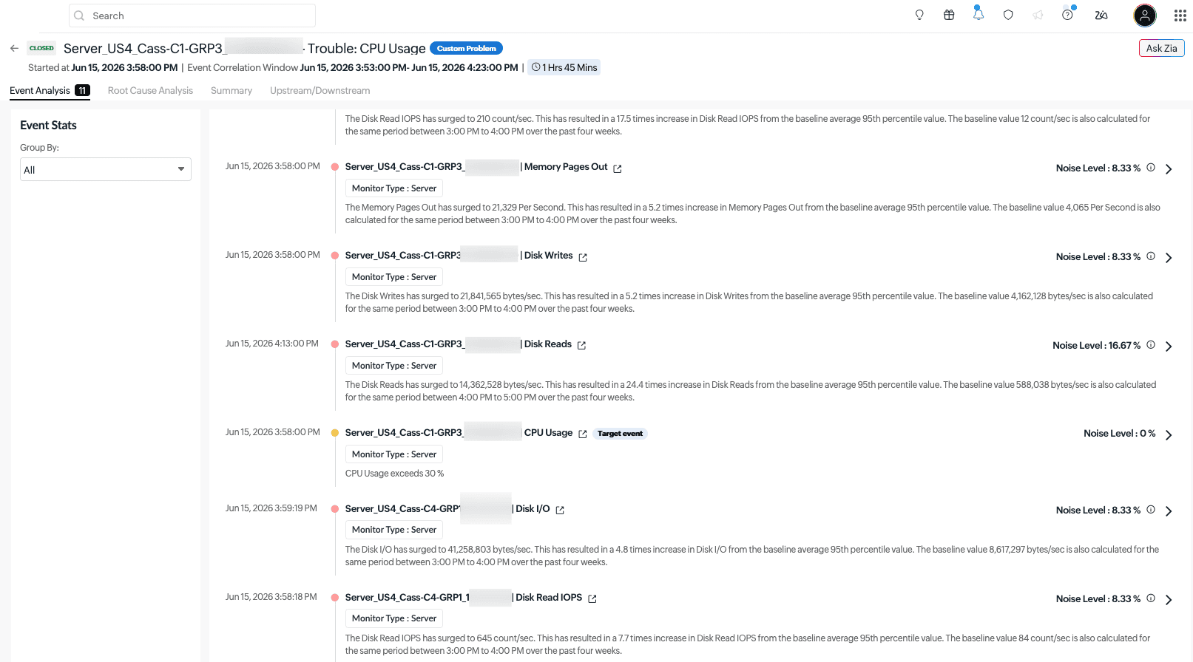The width and height of the screenshot is (1193, 662).
Task: Open external link for Disk Writes
Action: pos(583,258)
